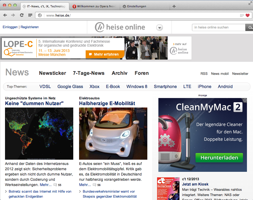Open the News mobil link
Viewport: 253px width, 200px height.
point(220,74)
